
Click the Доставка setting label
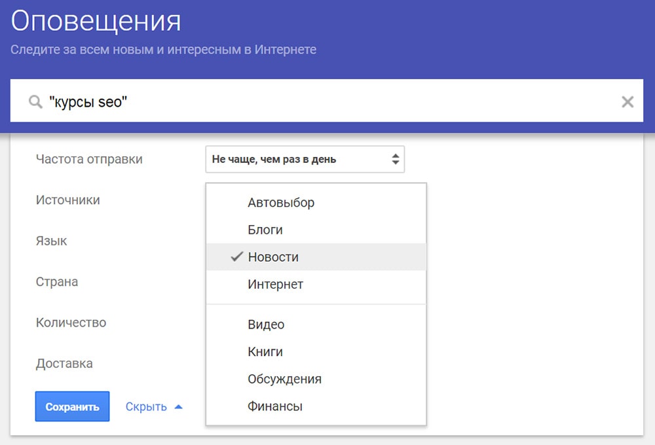point(64,364)
